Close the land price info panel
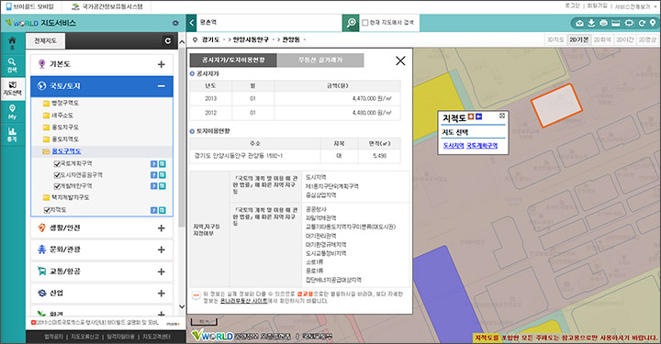 [x=400, y=61]
